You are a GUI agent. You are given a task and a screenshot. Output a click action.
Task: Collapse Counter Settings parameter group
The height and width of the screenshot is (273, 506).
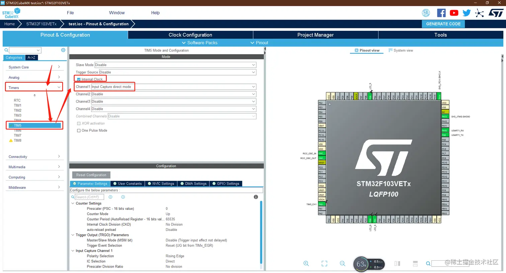point(73,203)
